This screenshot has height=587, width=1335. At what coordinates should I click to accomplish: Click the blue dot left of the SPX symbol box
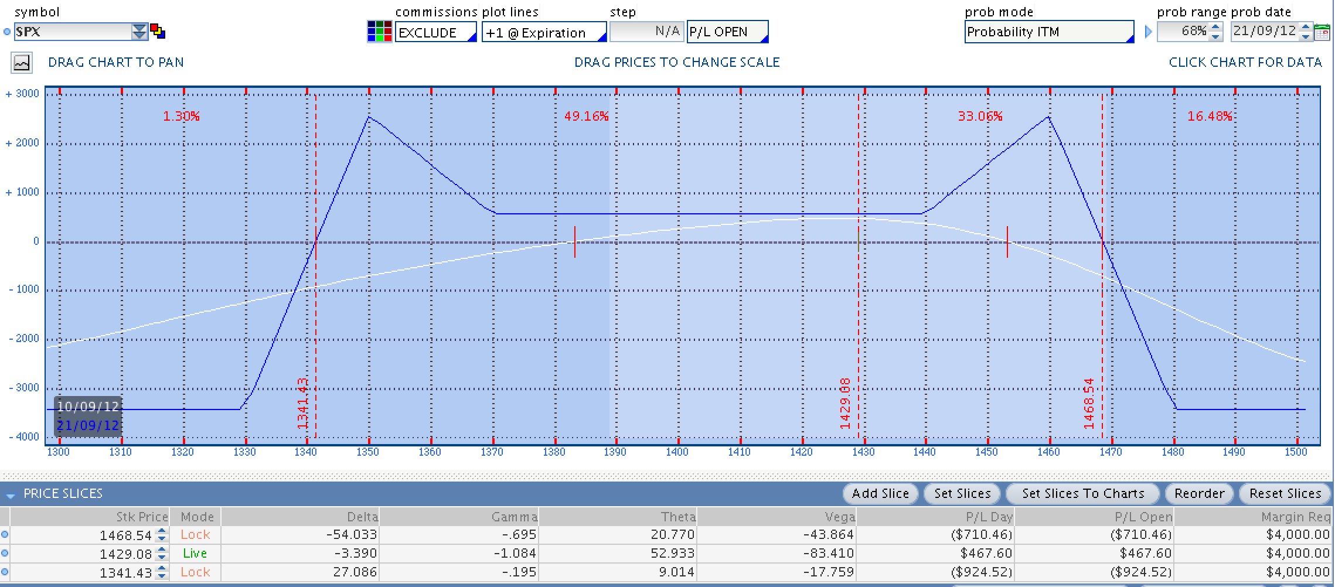point(6,32)
